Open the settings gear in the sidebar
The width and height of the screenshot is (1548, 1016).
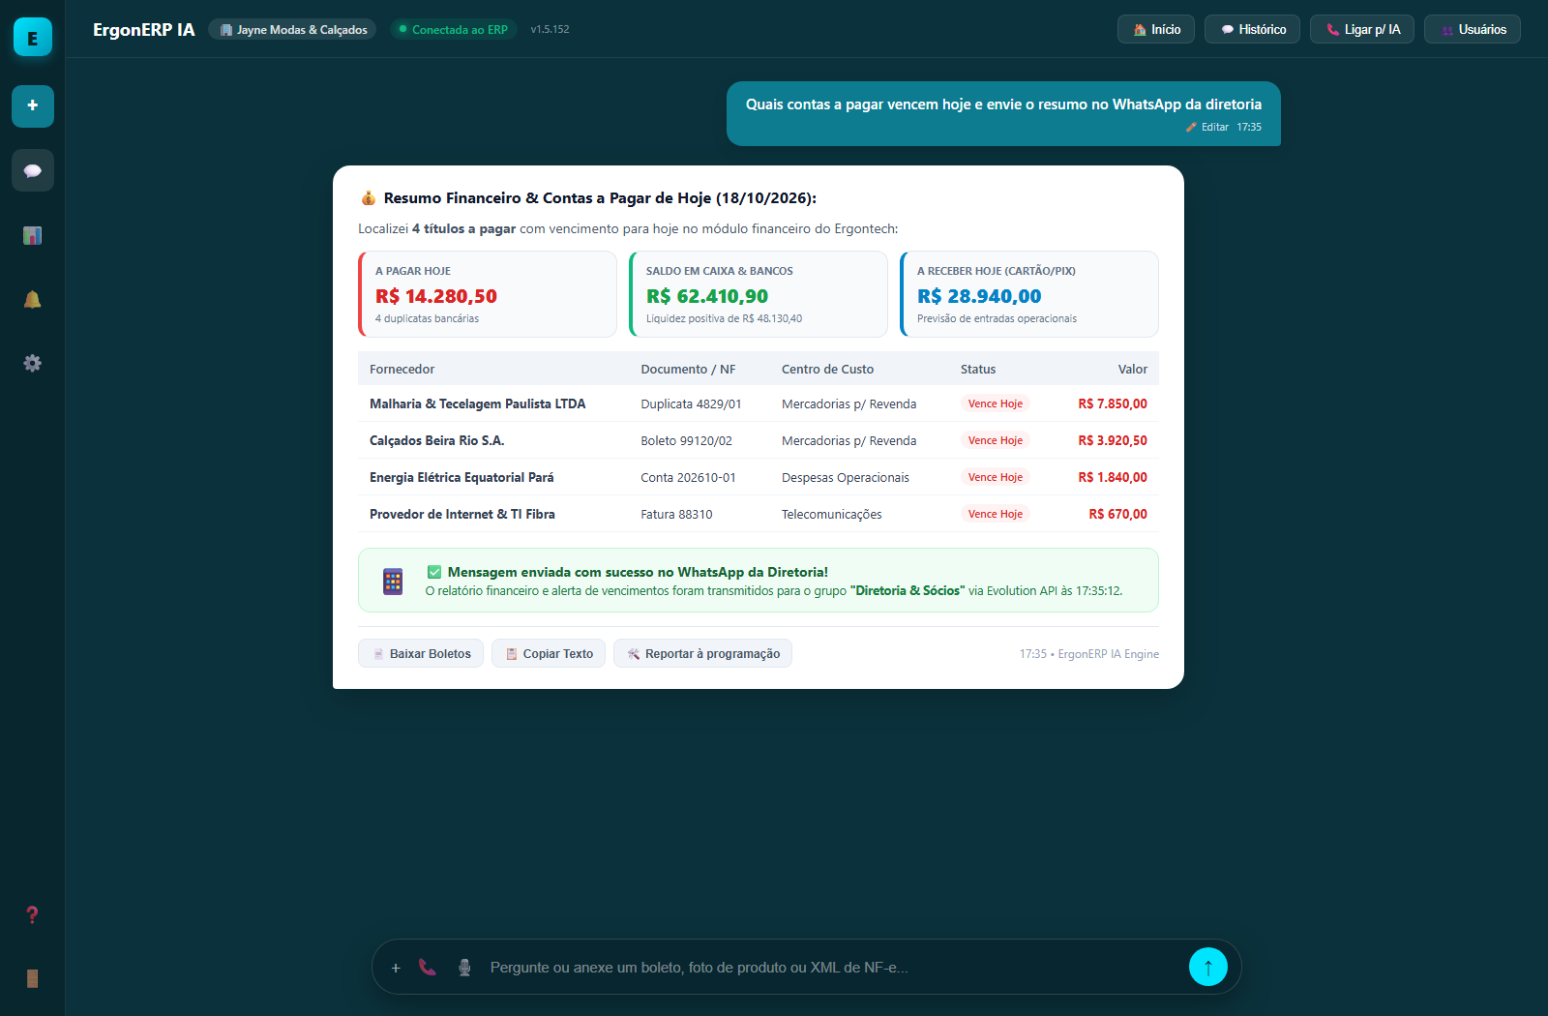coord(33,363)
